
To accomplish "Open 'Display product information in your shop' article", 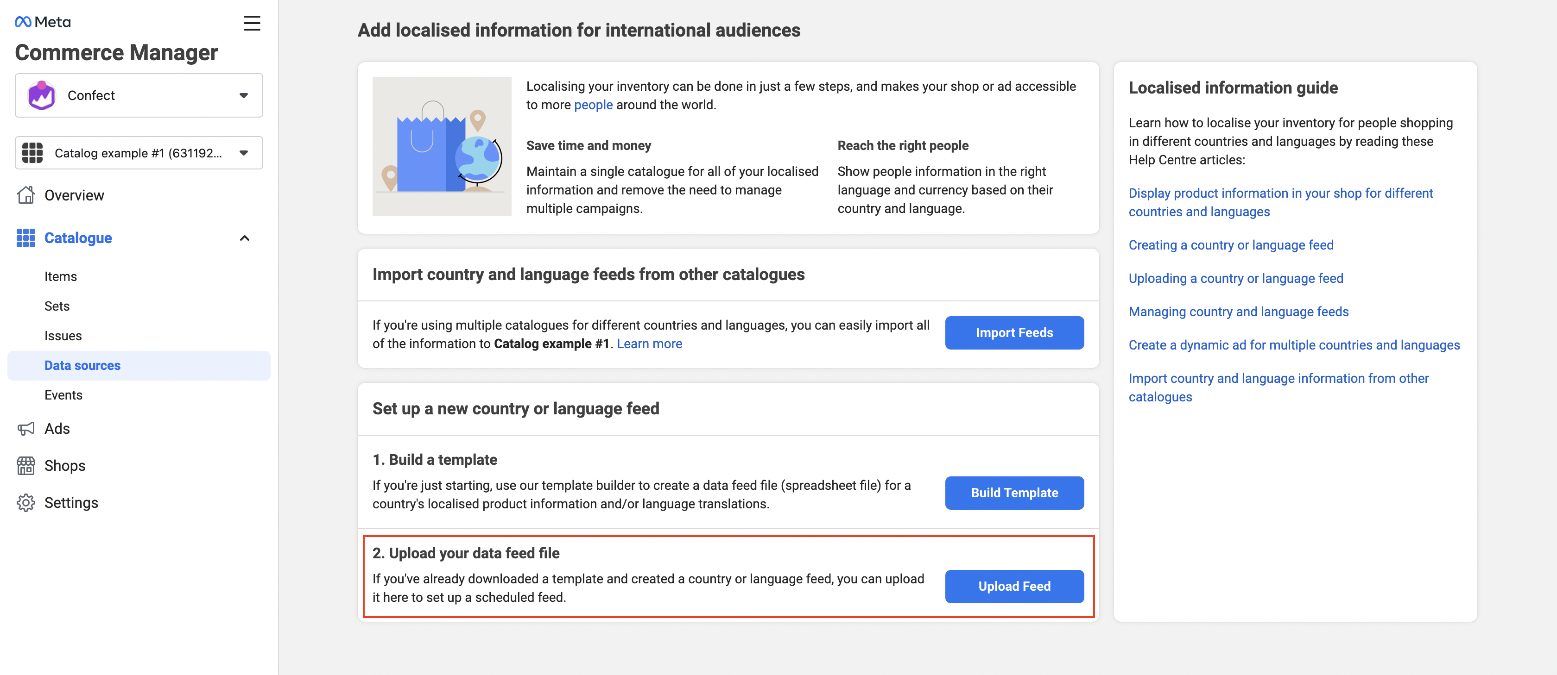I will [1281, 202].
